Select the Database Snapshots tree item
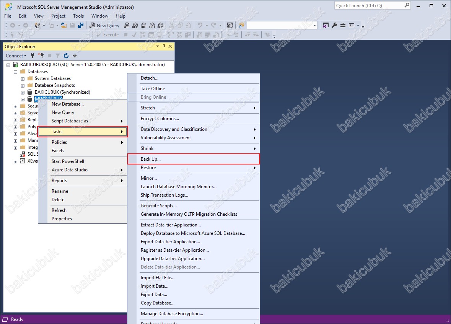The width and height of the screenshot is (451, 324). point(55,85)
